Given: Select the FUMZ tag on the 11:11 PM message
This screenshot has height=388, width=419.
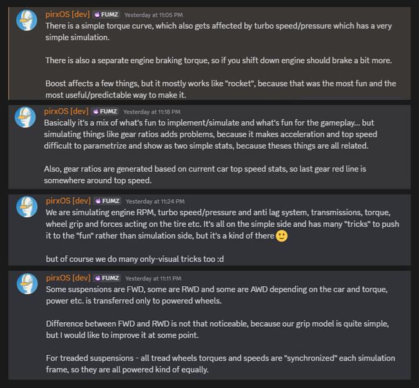Looking at the screenshot, I should [106, 278].
